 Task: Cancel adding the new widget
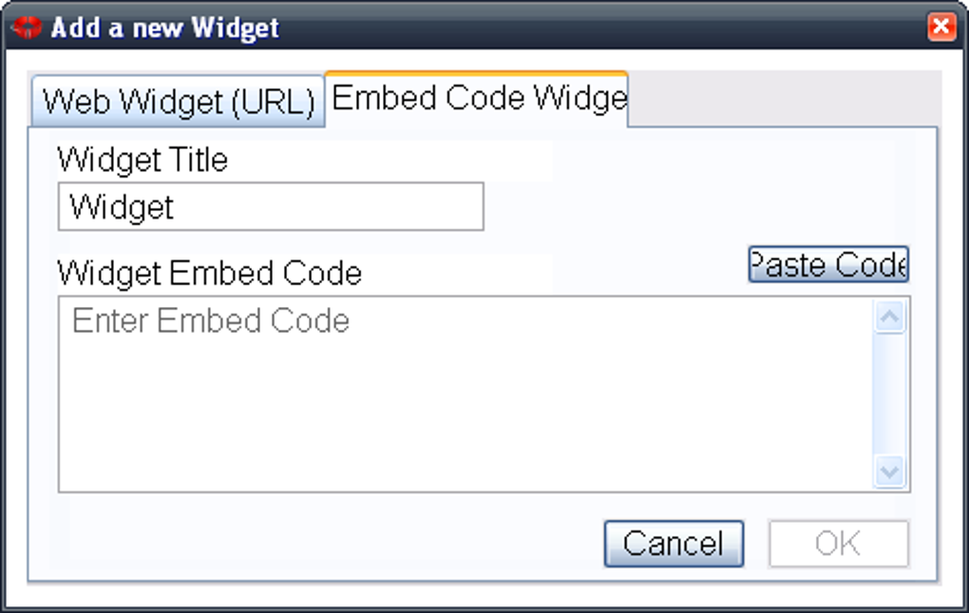point(674,544)
